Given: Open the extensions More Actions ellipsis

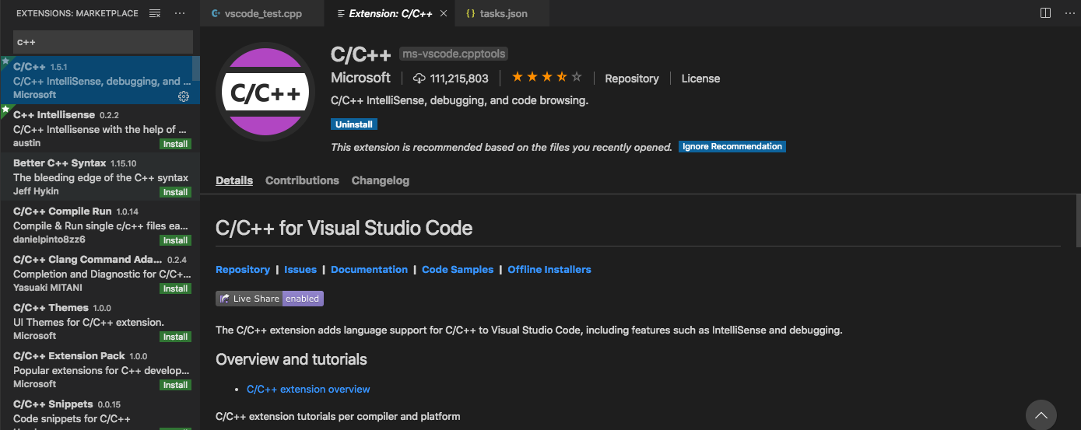Looking at the screenshot, I should pos(180,13).
